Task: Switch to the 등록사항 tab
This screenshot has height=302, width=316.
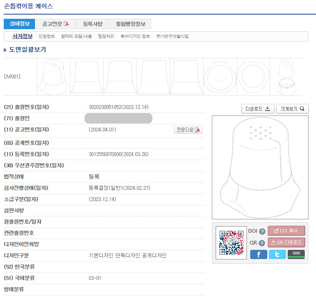Action: [92, 24]
